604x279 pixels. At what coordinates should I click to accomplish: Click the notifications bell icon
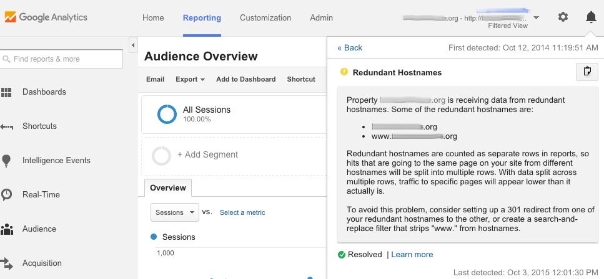590,17
